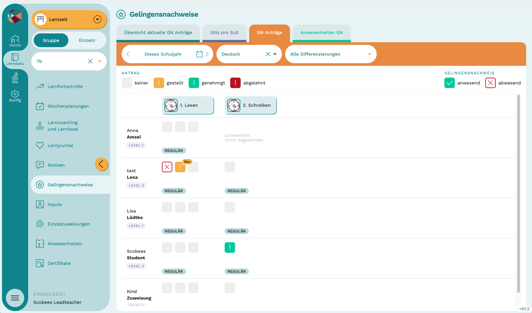Switch to Einzeln mode

tap(87, 40)
